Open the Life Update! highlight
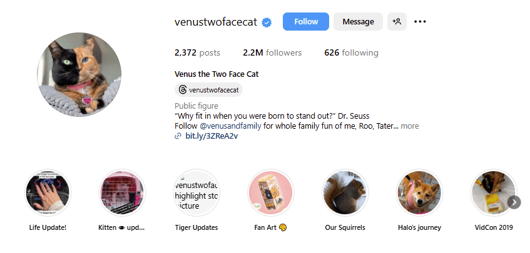Screen dimensions: 530x253 (x=48, y=192)
